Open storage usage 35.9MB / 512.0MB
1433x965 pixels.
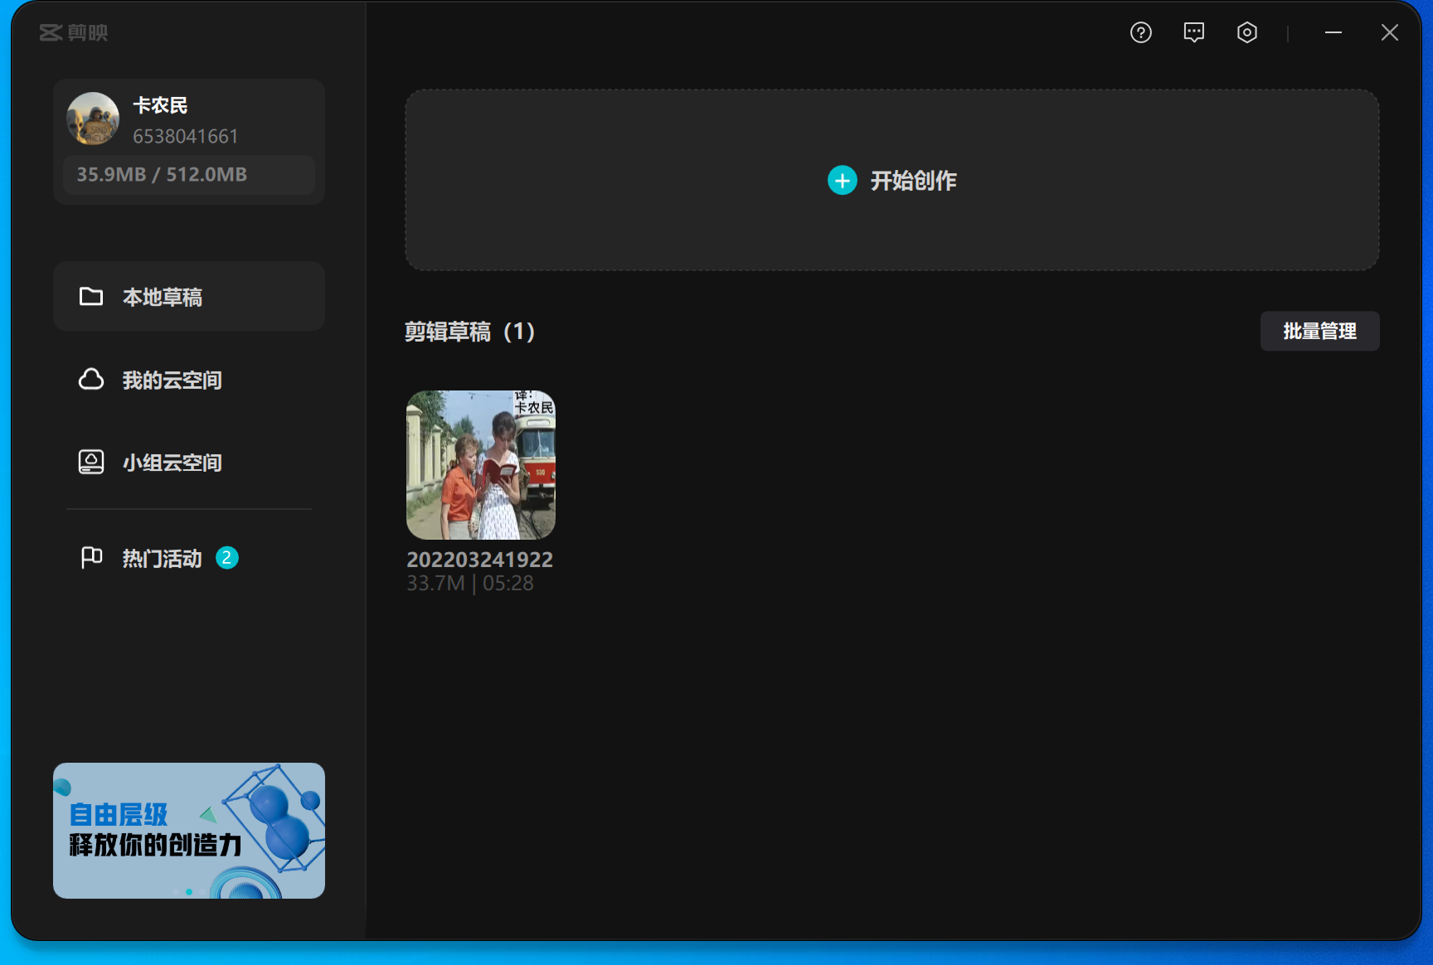[x=189, y=174]
